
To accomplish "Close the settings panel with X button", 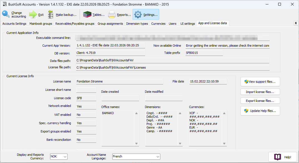I will [x=296, y=23].
